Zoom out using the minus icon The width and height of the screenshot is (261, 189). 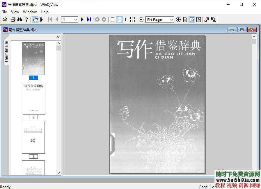pos(141,20)
